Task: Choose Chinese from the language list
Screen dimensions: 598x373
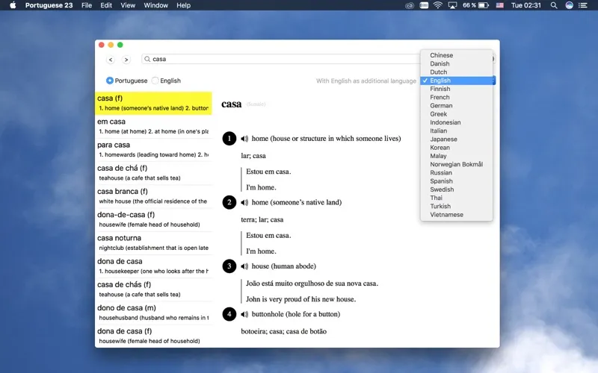Action: [457, 55]
